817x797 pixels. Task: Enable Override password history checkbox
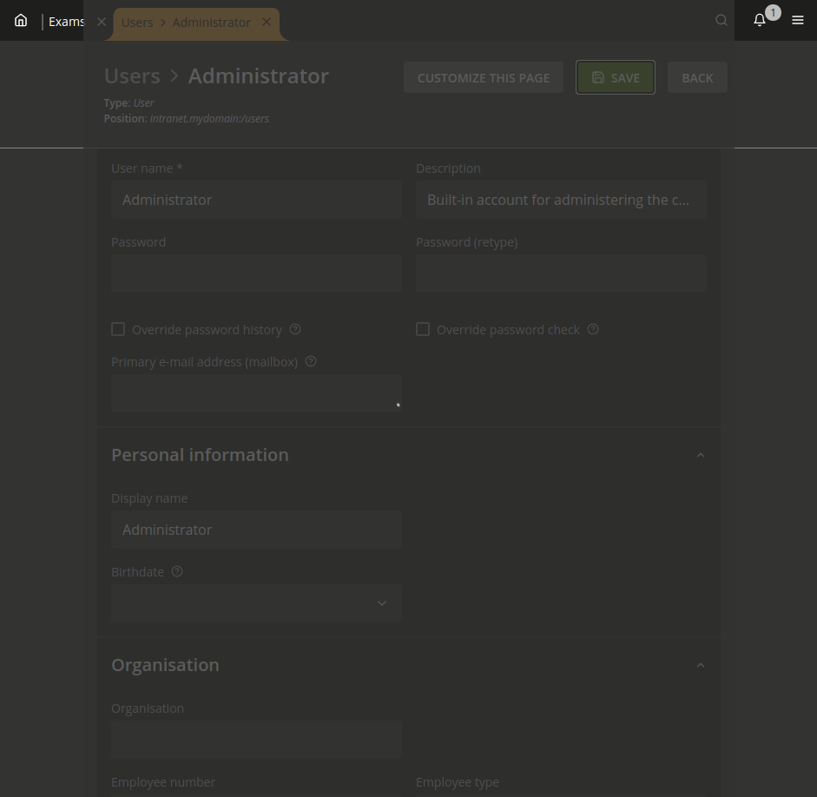click(118, 330)
